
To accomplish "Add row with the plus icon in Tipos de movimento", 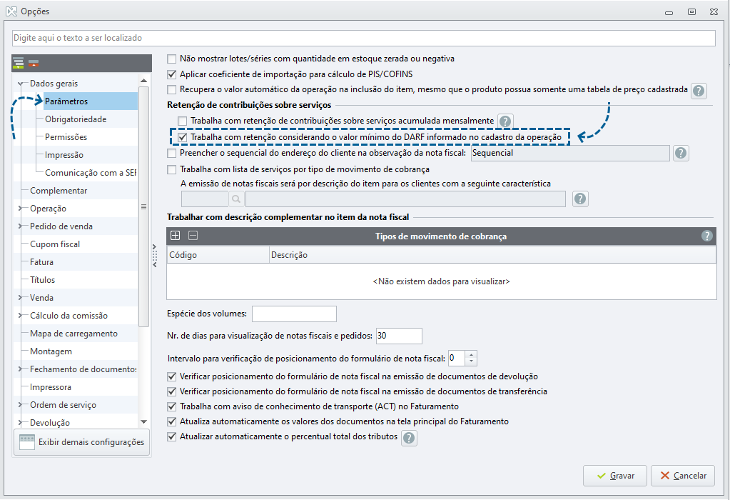I will [175, 236].
